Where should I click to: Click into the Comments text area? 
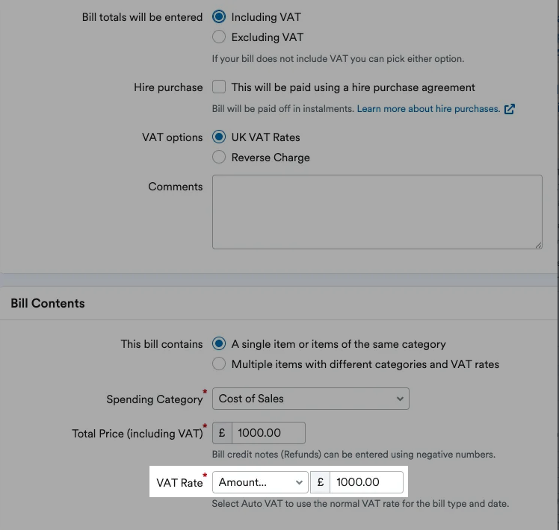pos(377,211)
